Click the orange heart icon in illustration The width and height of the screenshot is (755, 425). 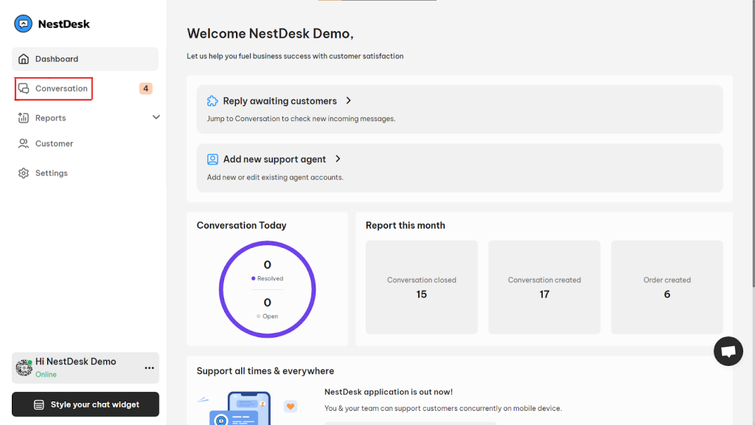(x=290, y=407)
